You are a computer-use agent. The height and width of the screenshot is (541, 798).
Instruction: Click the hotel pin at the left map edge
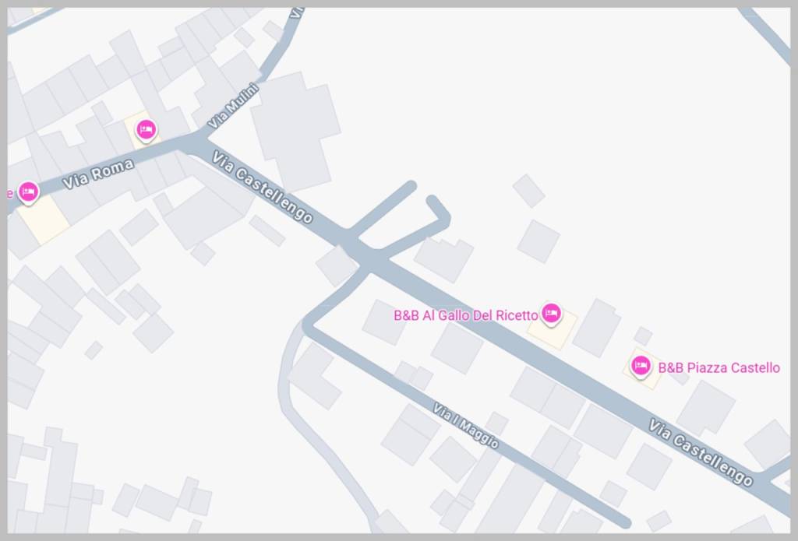[x=29, y=193]
